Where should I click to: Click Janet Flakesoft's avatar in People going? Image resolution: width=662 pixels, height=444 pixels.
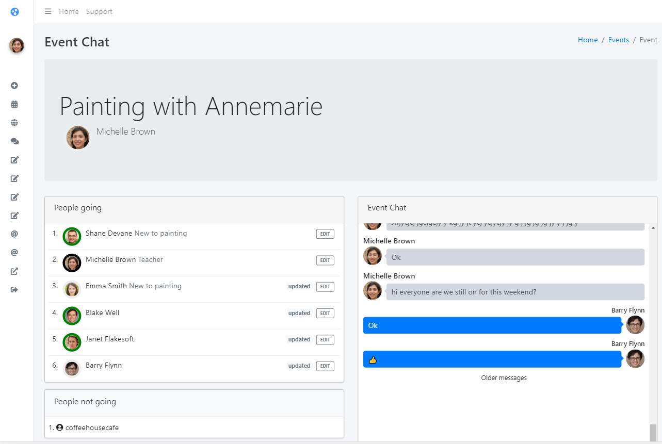coord(72,342)
